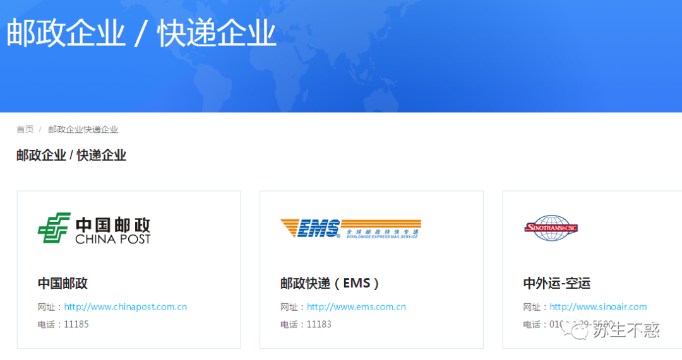Click the large banner title 邮政企业 / 快递企业

pos(141,33)
